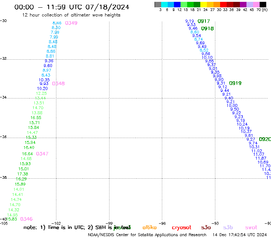The width and height of the screenshot is (271, 238).
Task: Click the value 16.64 beside 0347
Action: point(27,154)
